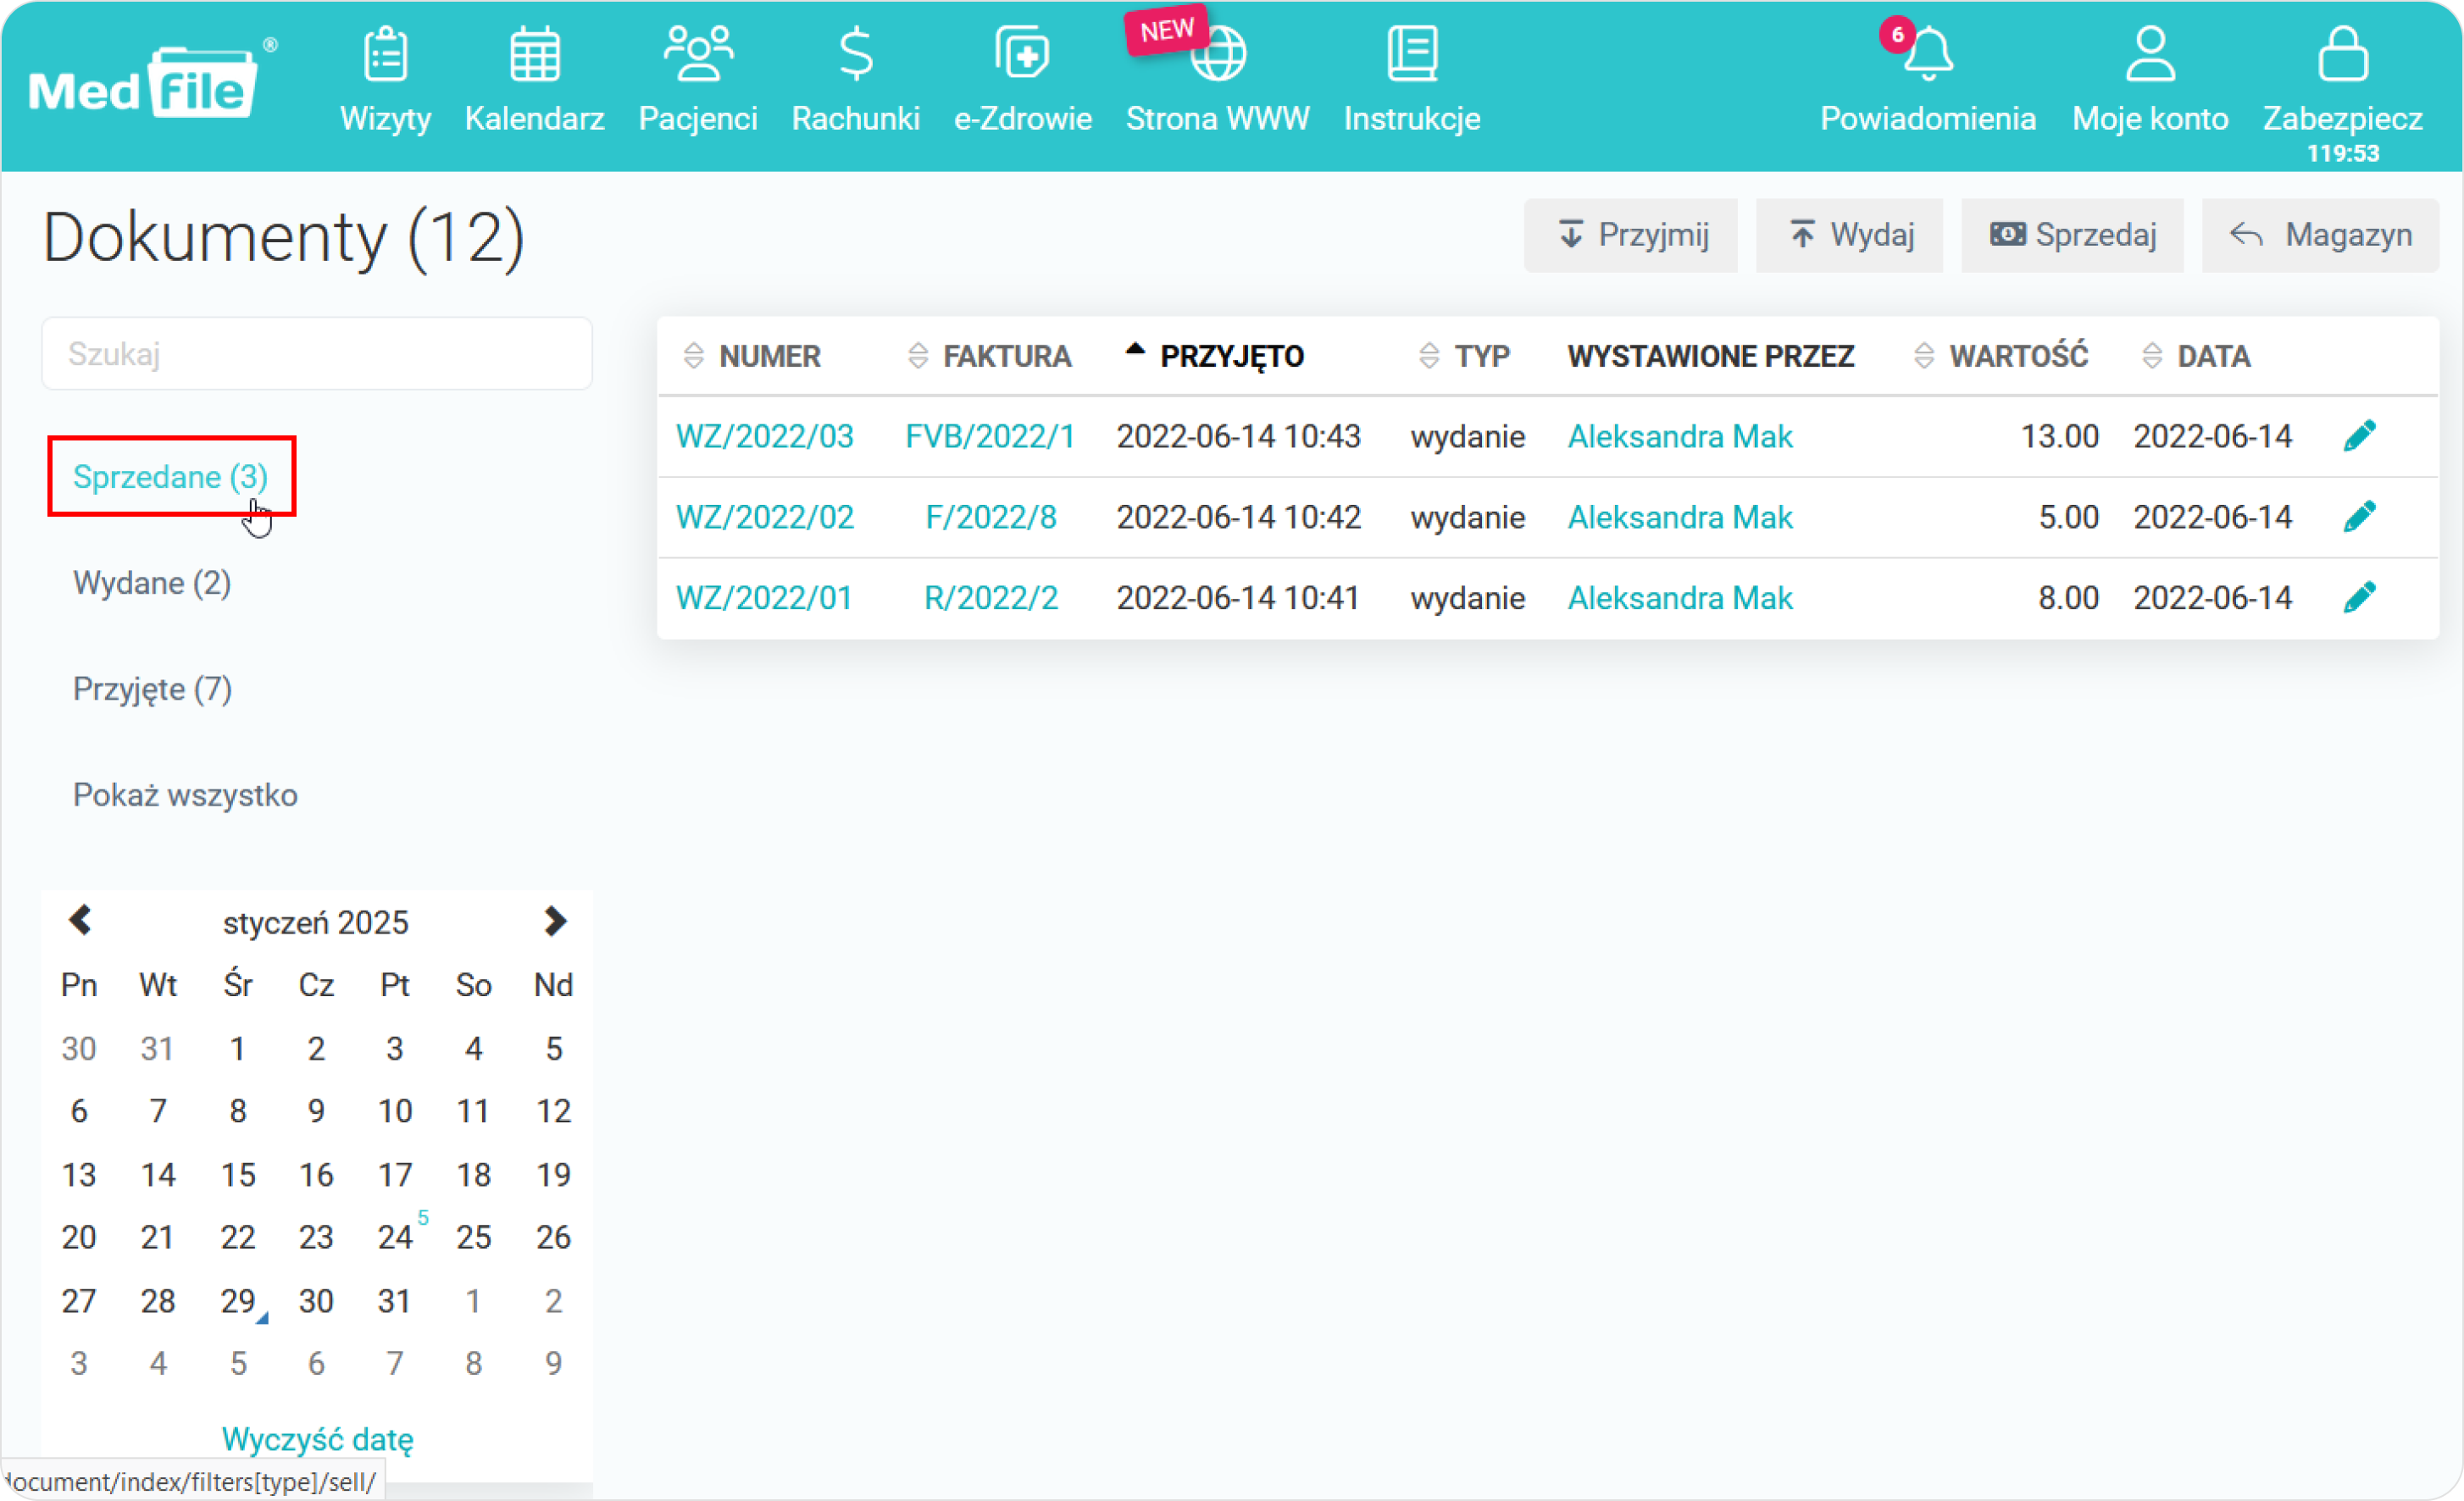
Task: Open the Pacjenci people icon
Action: [698, 55]
